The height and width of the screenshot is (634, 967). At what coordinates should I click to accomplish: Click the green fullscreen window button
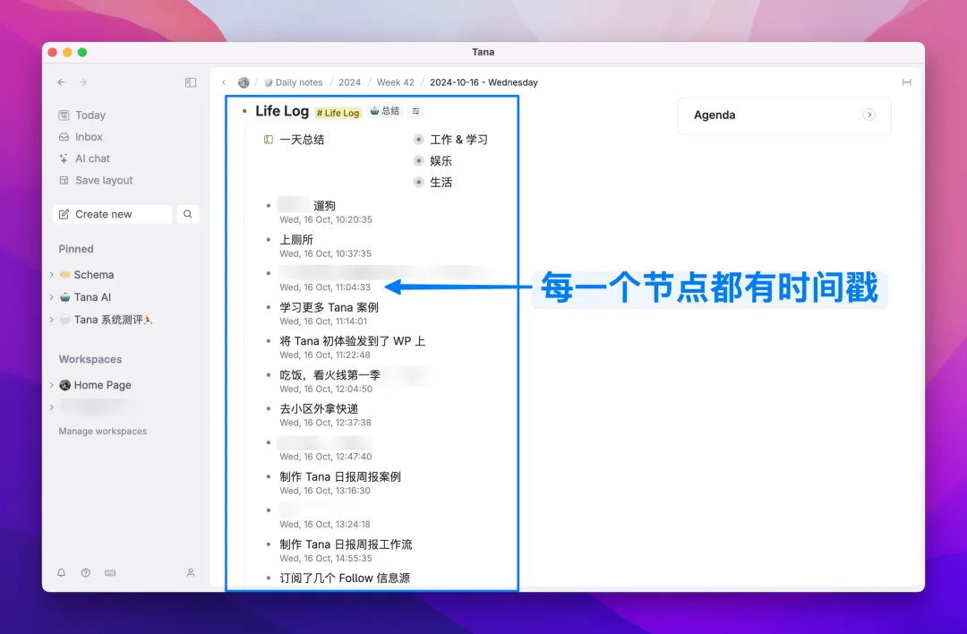pos(82,53)
